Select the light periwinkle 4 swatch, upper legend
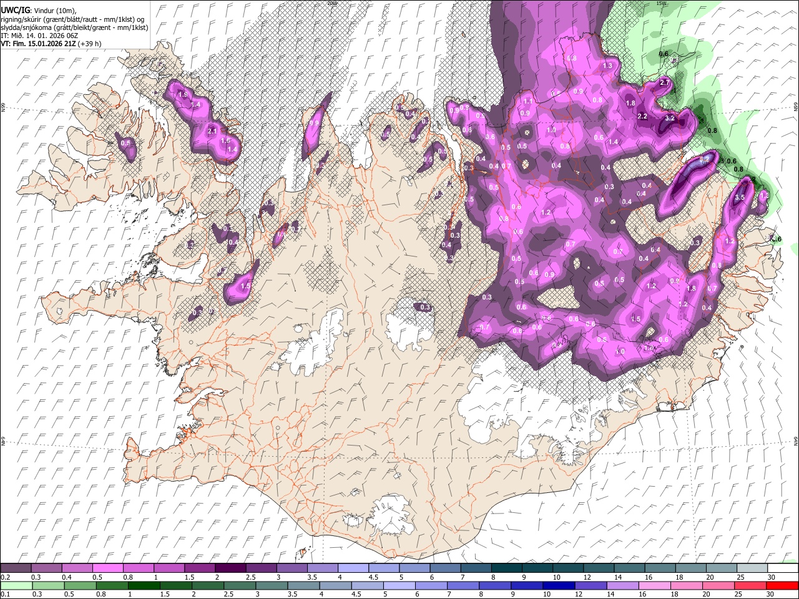Screen dimensions: 799x599 (353, 568)
